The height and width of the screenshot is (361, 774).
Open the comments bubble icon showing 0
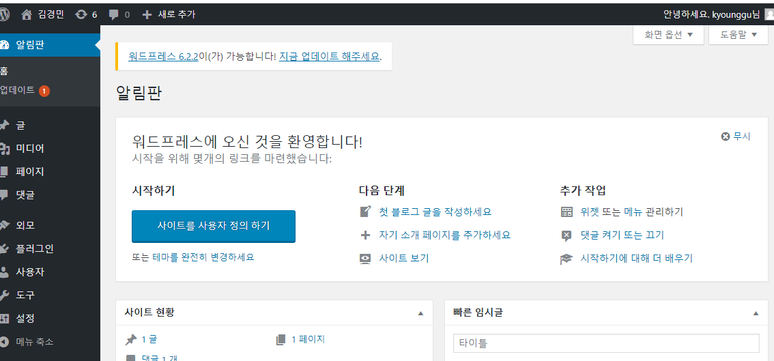113,15
